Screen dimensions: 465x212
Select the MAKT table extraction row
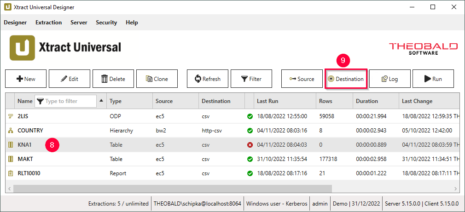pyautogui.click(x=25, y=159)
